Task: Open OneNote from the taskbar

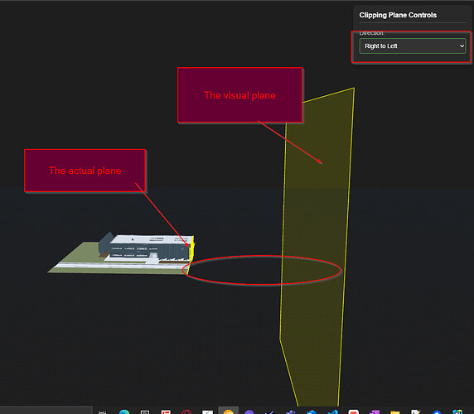Action: pyautogui.click(x=375, y=412)
